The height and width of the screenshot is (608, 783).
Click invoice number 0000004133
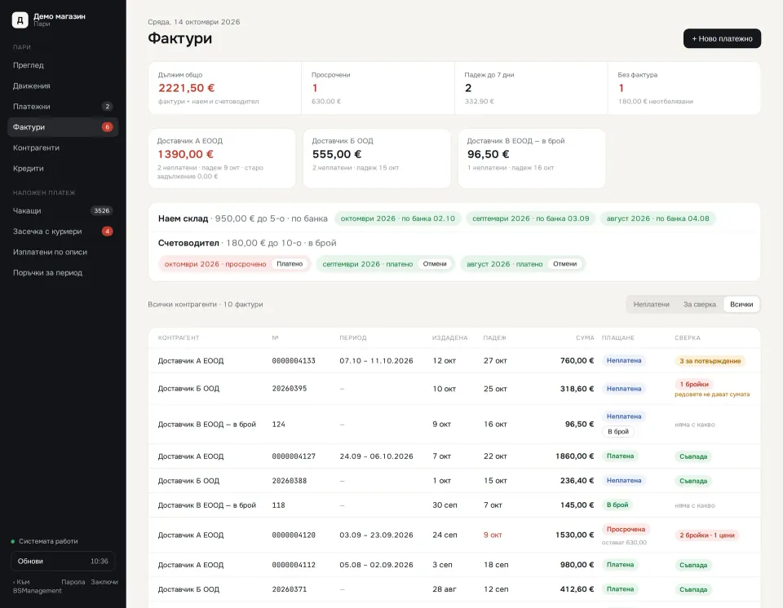[294, 361]
